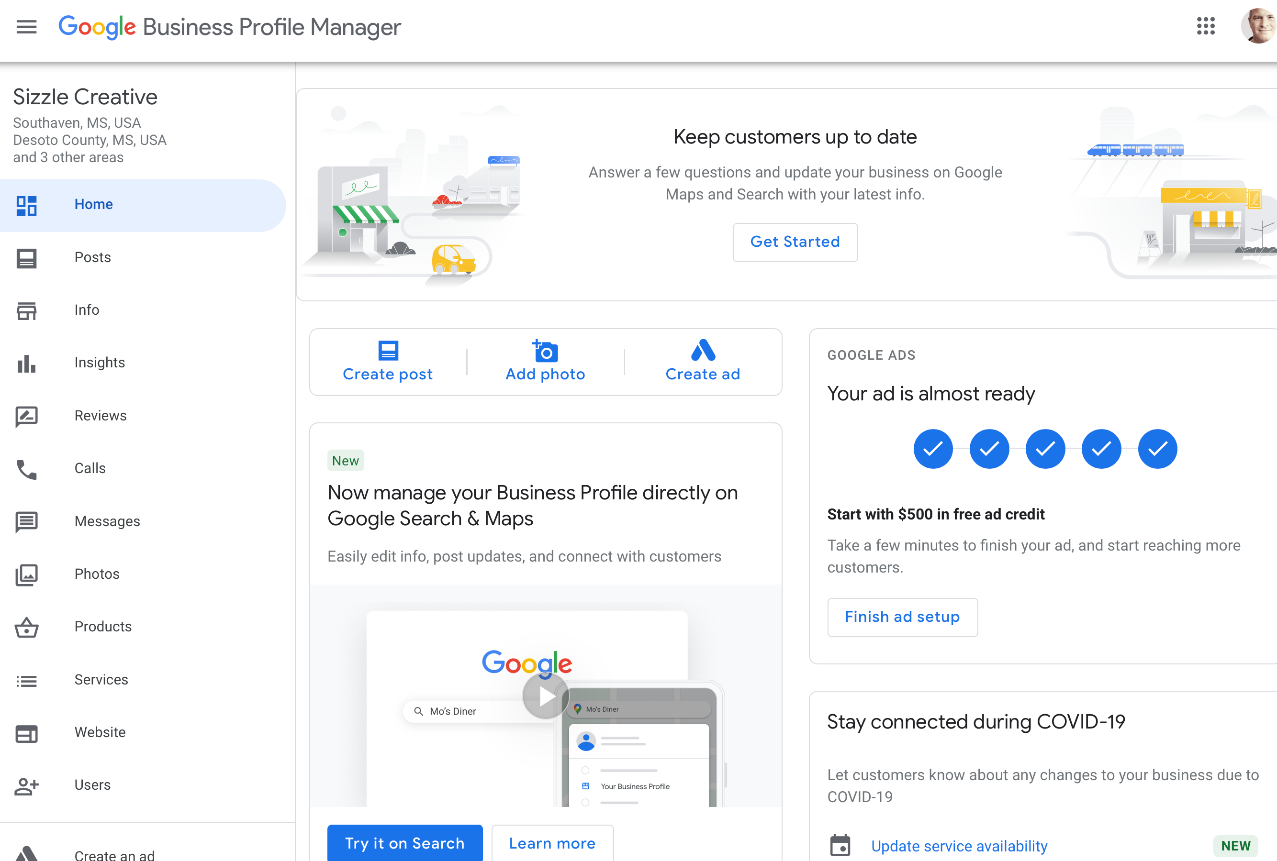Open the Google apps grid

(x=1206, y=26)
